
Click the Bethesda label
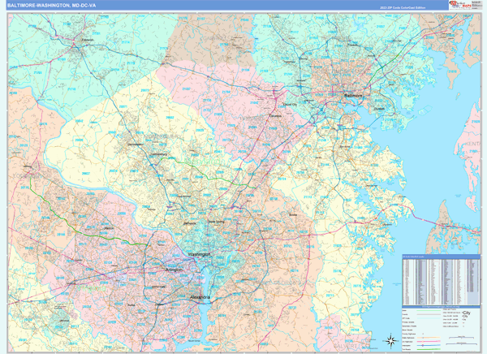(x=190, y=223)
